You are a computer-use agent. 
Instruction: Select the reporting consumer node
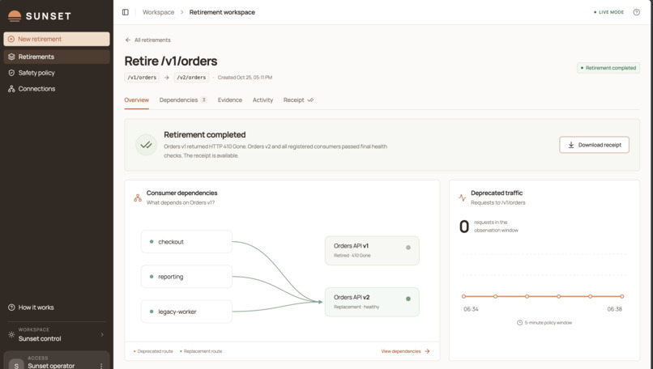[x=186, y=277]
